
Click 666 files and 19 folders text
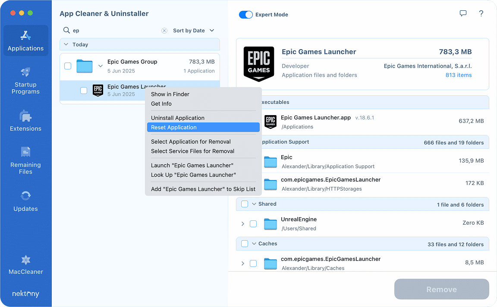(x=453, y=143)
